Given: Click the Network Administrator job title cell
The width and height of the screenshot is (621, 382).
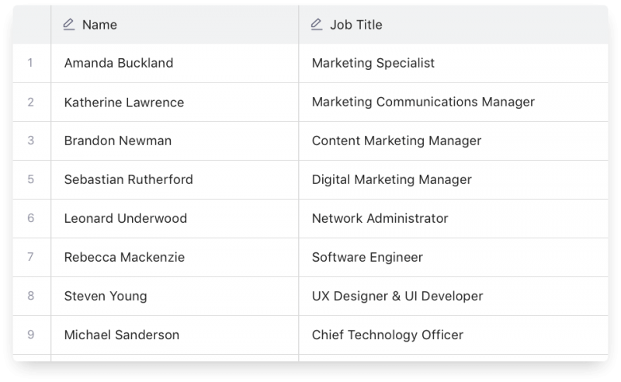Looking at the screenshot, I should coord(380,218).
